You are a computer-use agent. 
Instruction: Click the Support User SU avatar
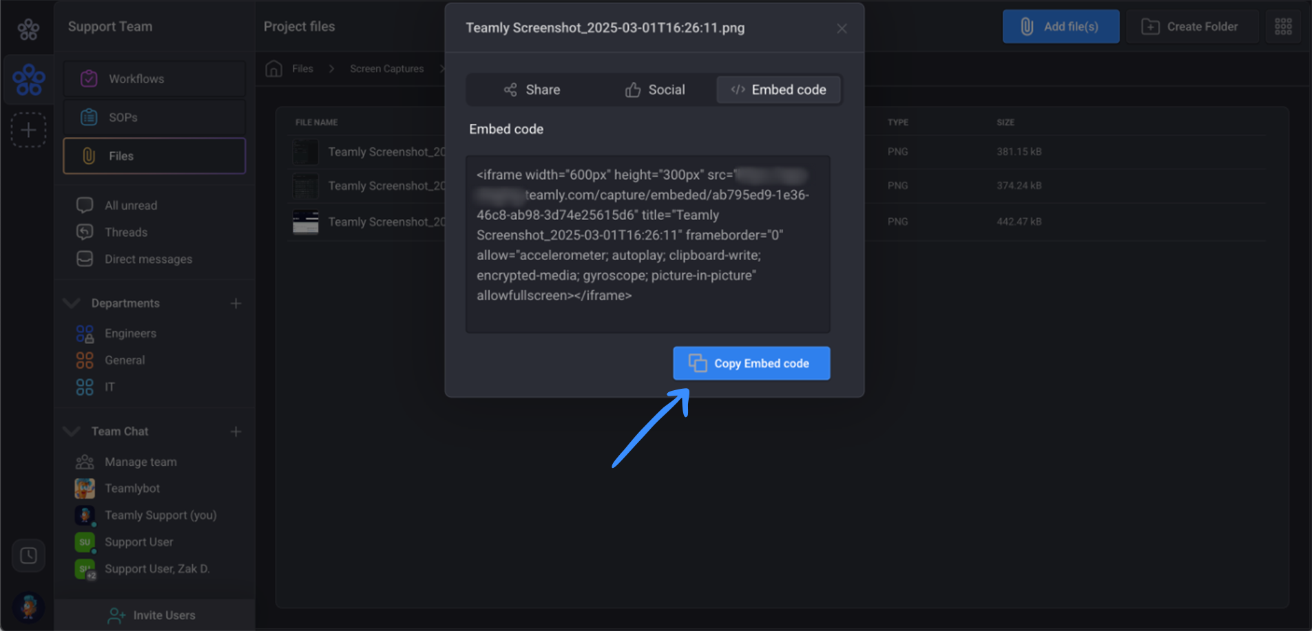85,542
